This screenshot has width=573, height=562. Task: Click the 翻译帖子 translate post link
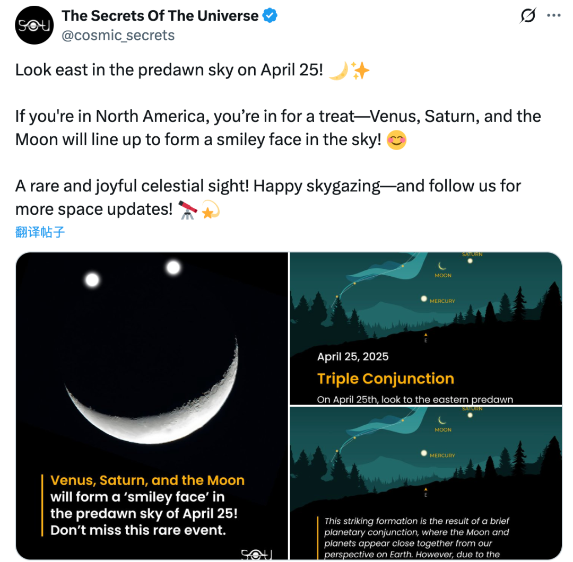(x=40, y=232)
